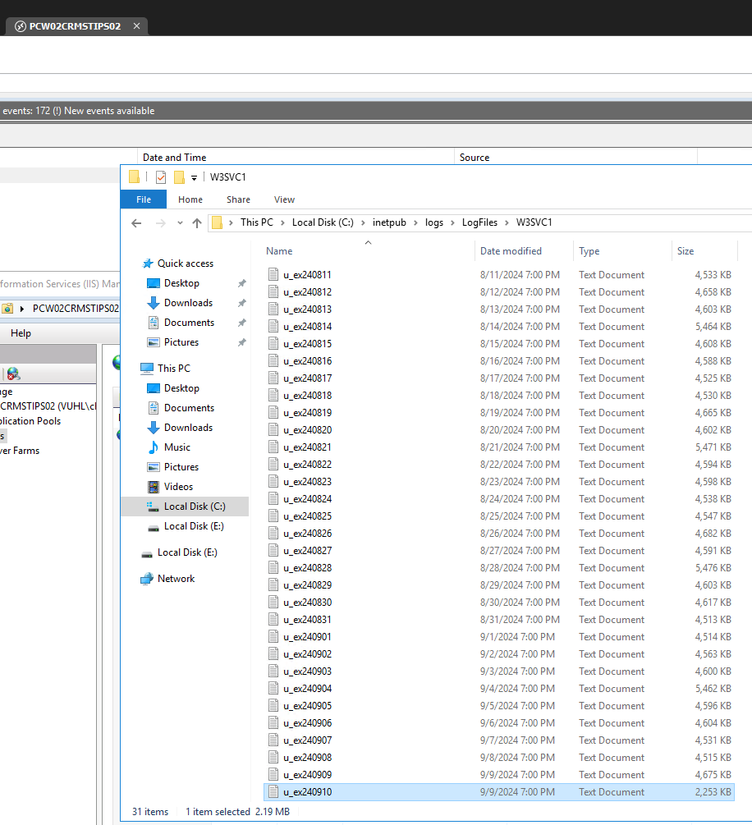Navigate up to LogFiles with the up arrow
752x825 pixels.
pos(196,222)
